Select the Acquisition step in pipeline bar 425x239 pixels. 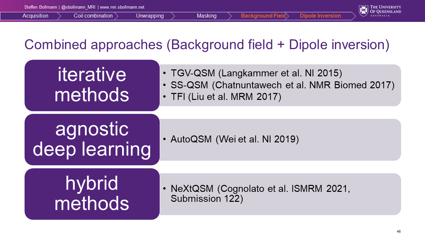coord(35,16)
